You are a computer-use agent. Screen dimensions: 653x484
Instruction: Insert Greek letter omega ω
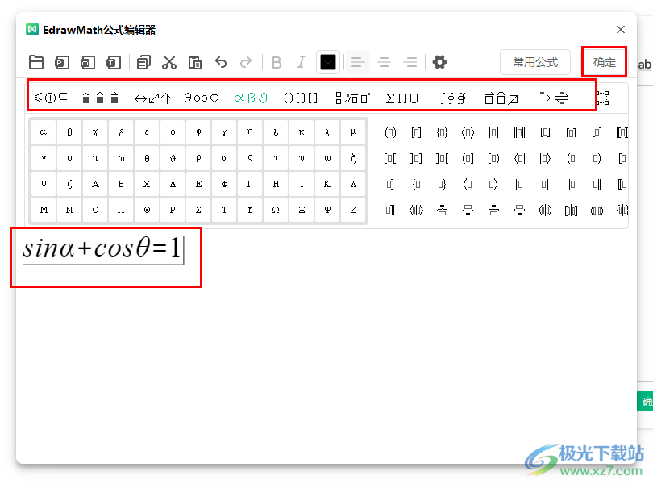327,158
